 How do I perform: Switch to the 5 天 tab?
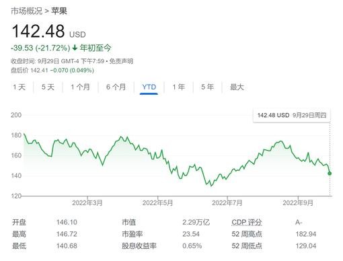point(48,87)
